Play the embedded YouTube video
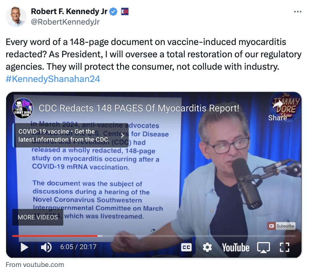This screenshot has height=267, width=310. coord(24,247)
